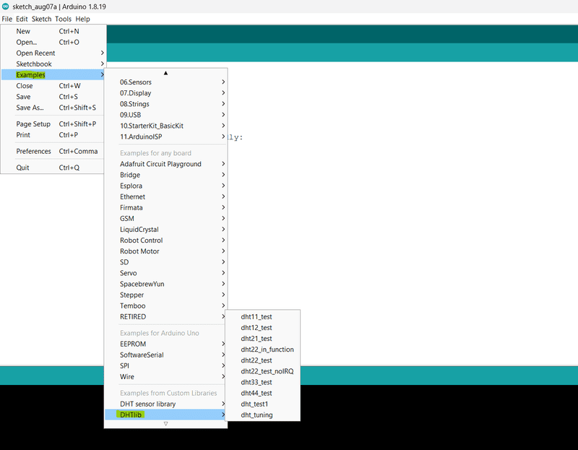
Task: Open DHT sensor library examples
Action: click(x=165, y=404)
